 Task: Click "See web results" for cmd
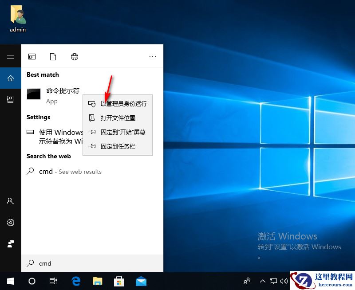[80, 172]
